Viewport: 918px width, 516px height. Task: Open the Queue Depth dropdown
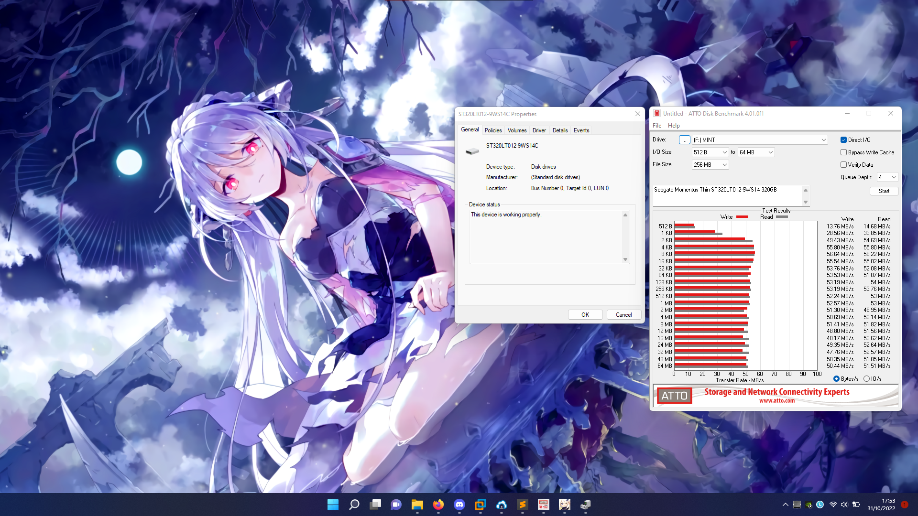point(887,177)
